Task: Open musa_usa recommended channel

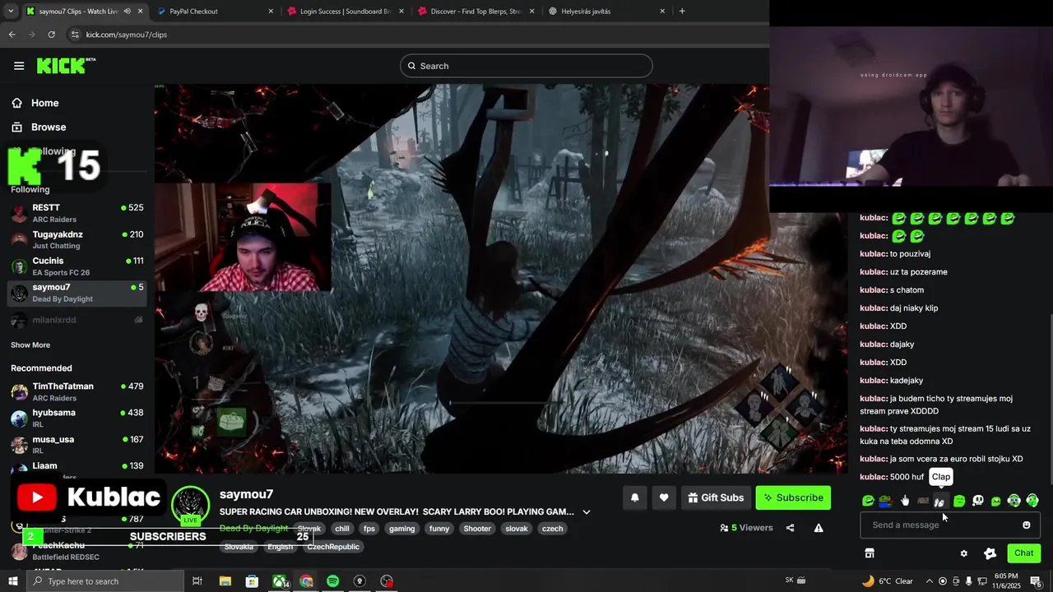Action: (x=77, y=445)
